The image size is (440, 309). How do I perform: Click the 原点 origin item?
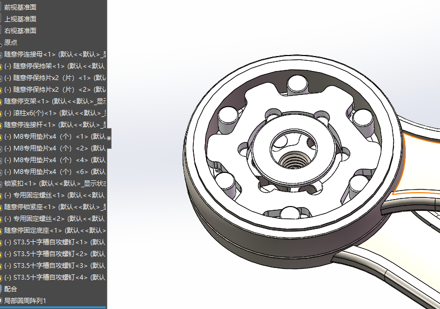coord(11,43)
